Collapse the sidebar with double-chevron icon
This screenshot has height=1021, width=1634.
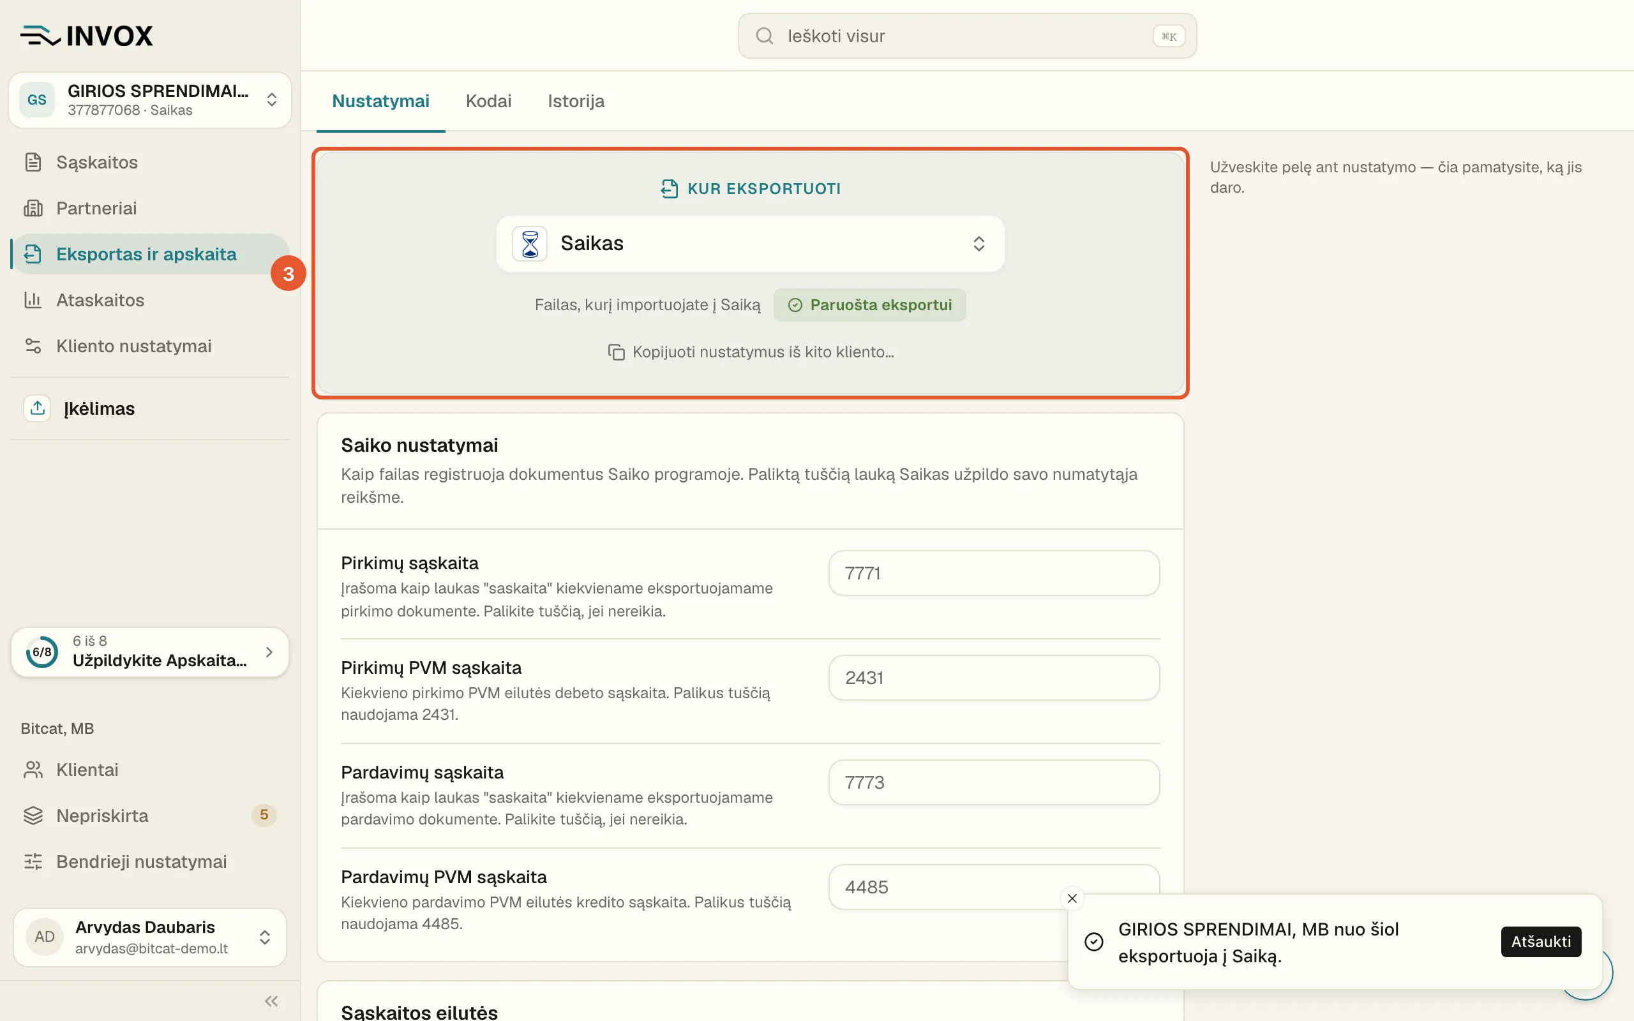pyautogui.click(x=271, y=1001)
